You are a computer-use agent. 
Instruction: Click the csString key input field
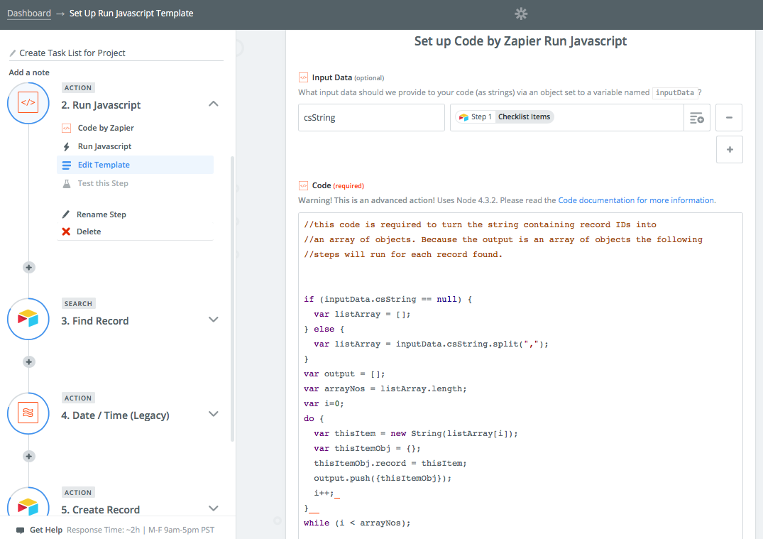(x=371, y=117)
